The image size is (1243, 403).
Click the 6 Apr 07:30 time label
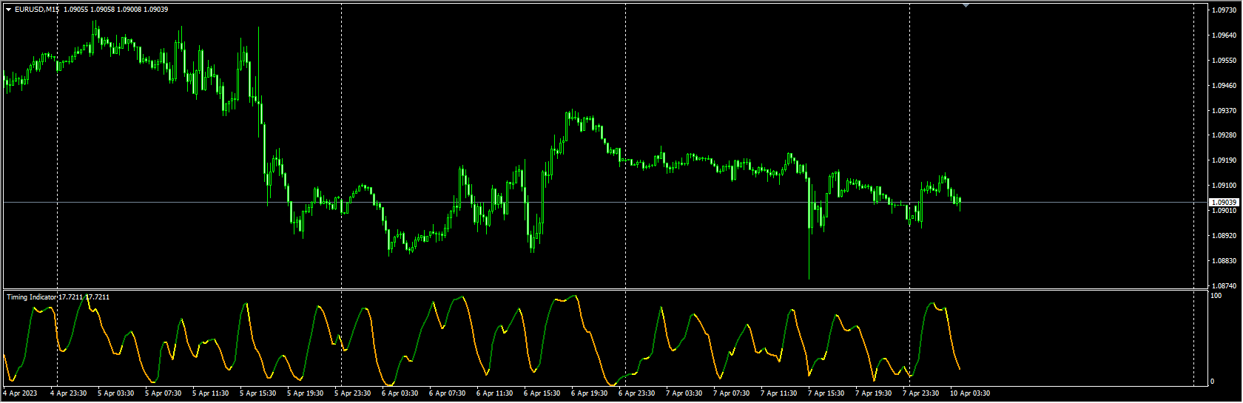[x=448, y=393]
